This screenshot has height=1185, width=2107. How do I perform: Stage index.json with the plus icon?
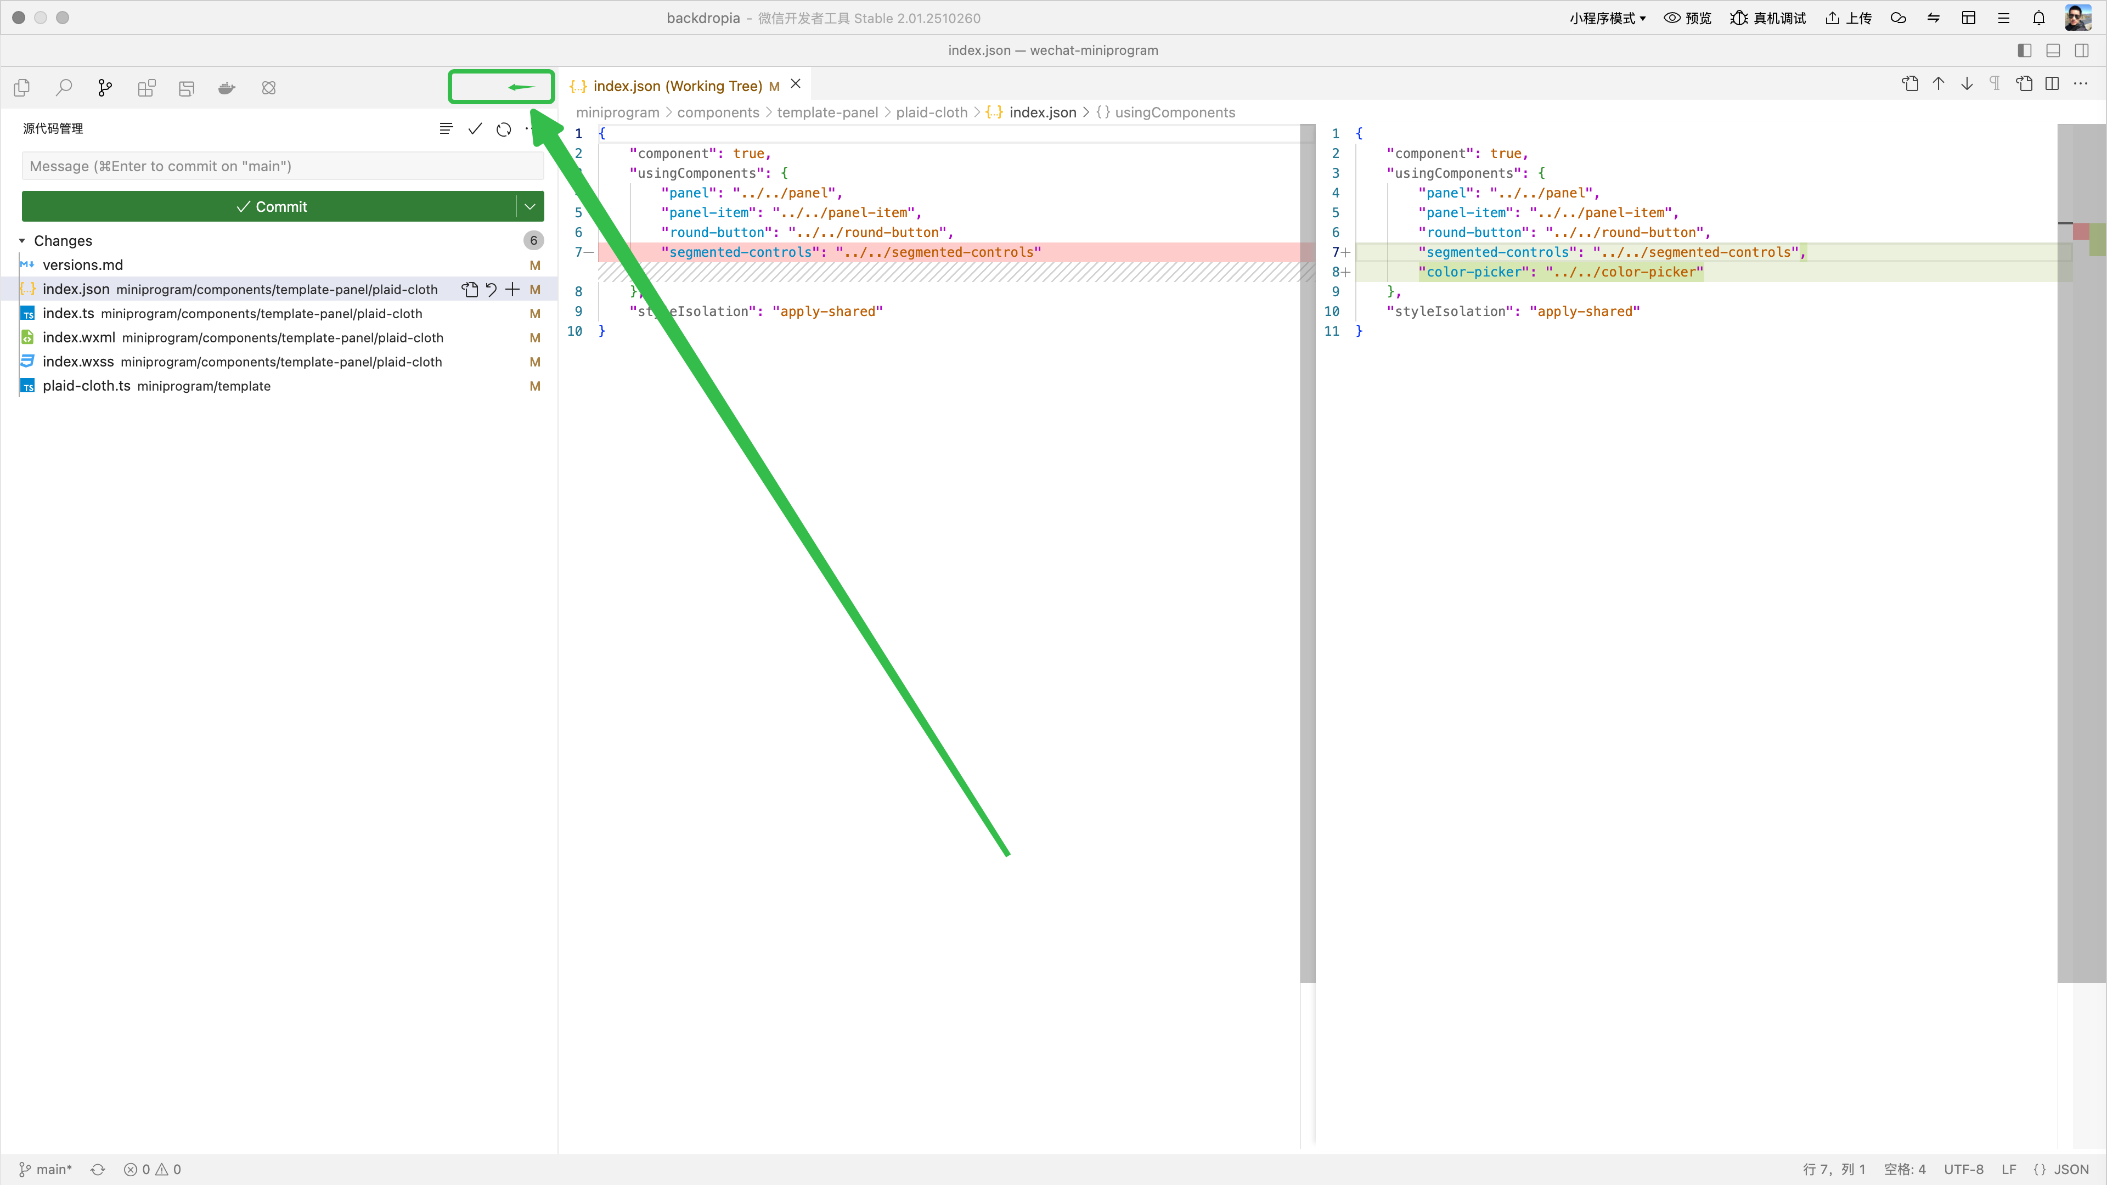point(513,290)
